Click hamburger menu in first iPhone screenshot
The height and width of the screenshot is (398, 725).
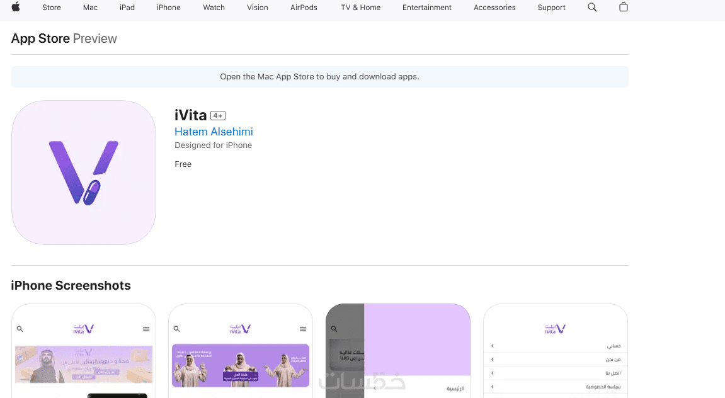(146, 329)
